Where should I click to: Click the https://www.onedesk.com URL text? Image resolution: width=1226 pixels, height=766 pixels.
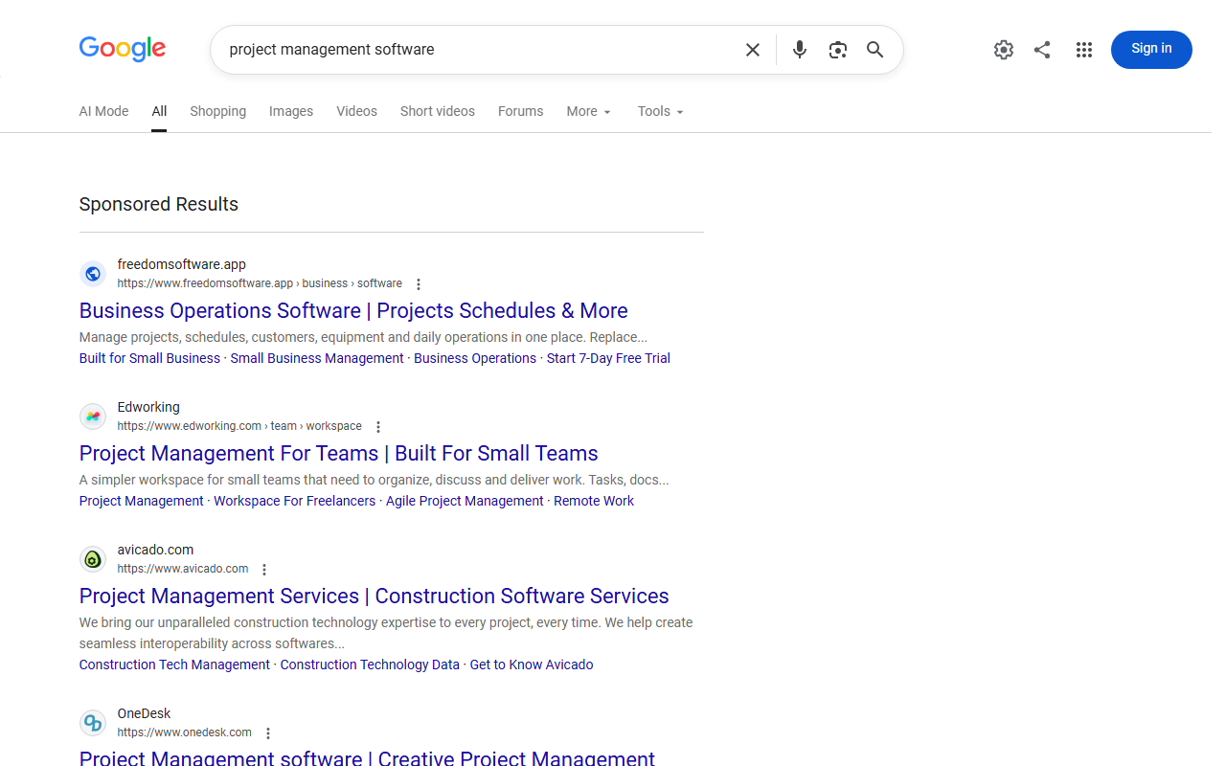pyautogui.click(x=185, y=732)
